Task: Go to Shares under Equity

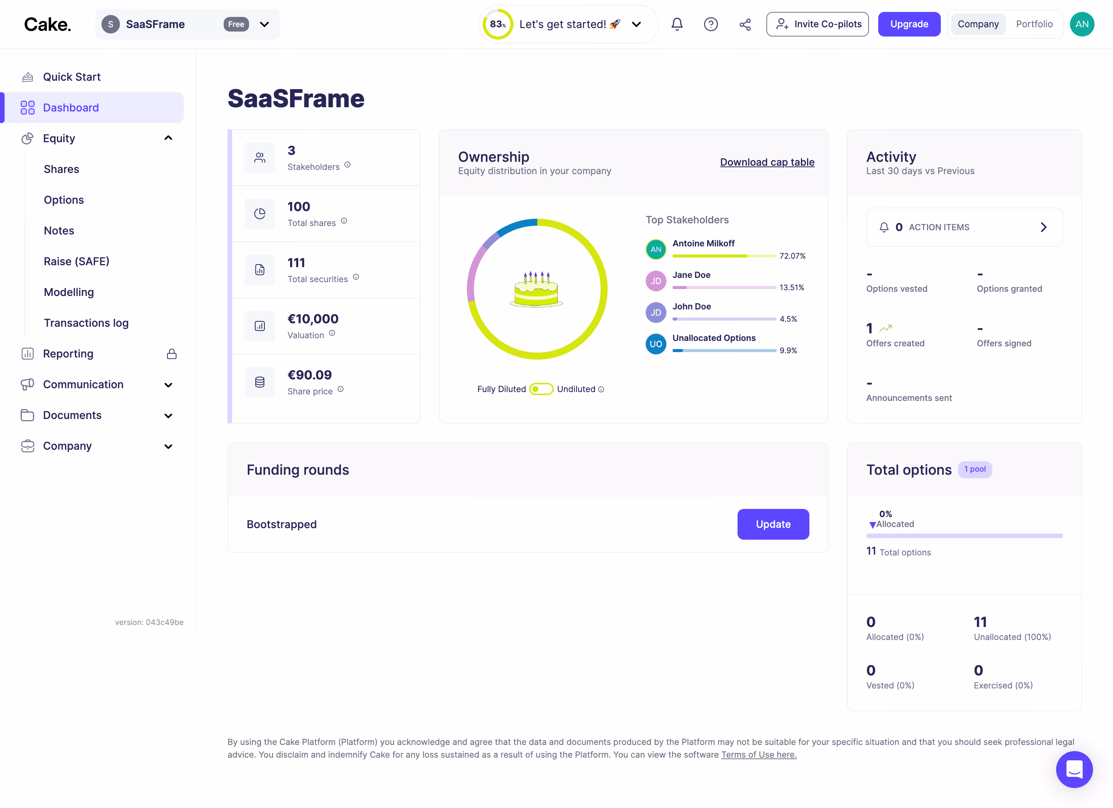Action: (x=61, y=170)
